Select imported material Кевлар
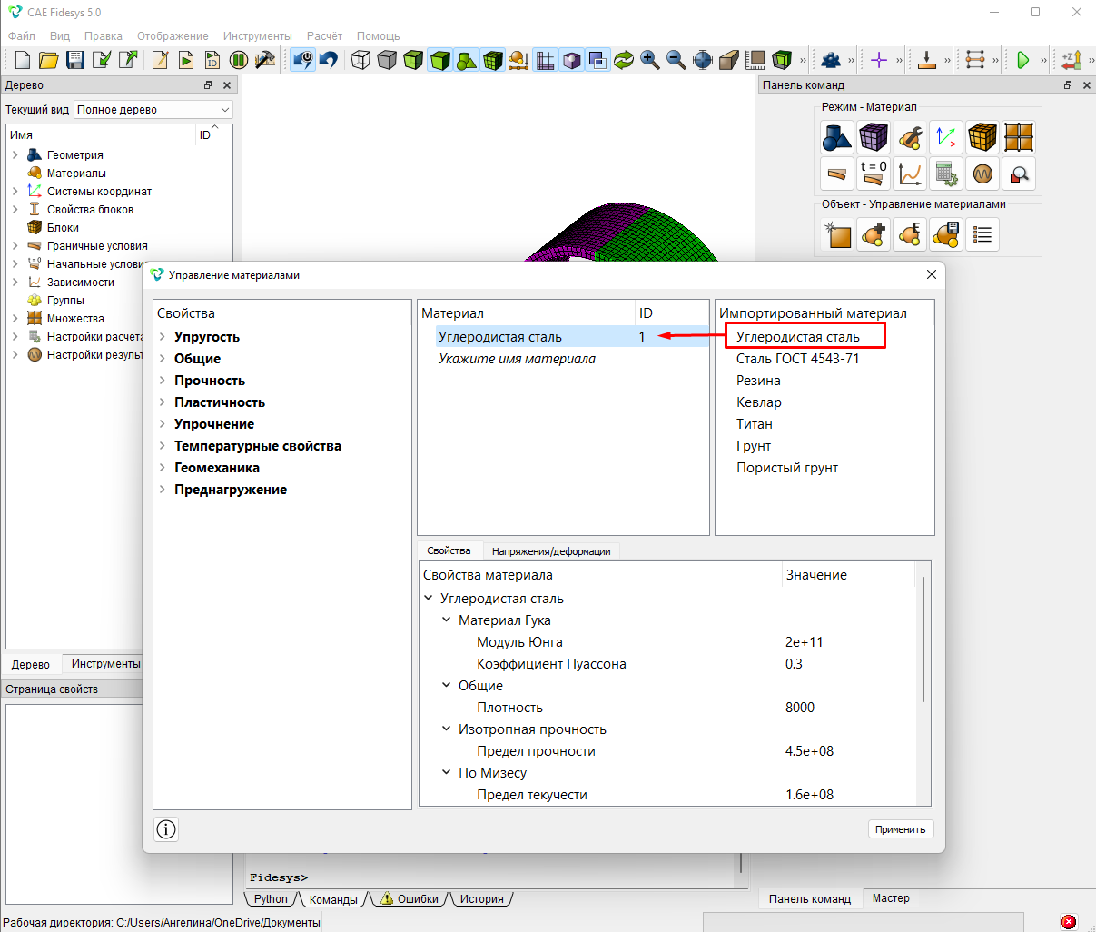Viewport: 1096px width, 932px height. pos(758,402)
